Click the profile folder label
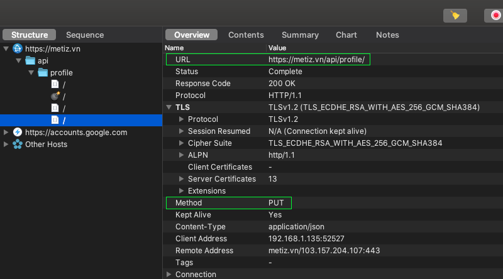Image resolution: width=503 pixels, height=279 pixels. pyautogui.click(x=61, y=73)
